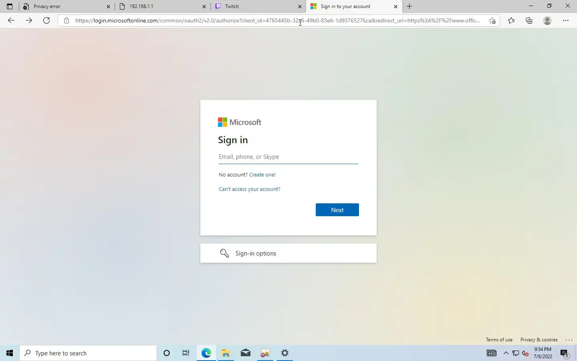Follow the Create one! link
Image resolution: width=577 pixels, height=361 pixels.
click(x=262, y=175)
